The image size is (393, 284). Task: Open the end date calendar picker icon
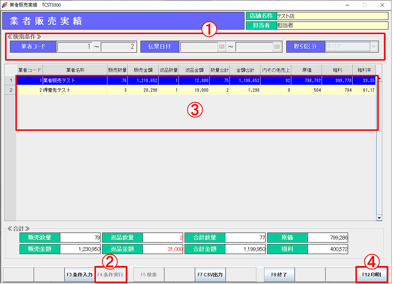[x=277, y=47]
